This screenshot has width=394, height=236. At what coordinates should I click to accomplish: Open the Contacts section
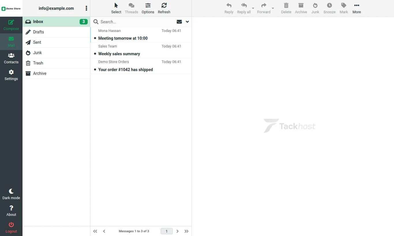coord(11,58)
